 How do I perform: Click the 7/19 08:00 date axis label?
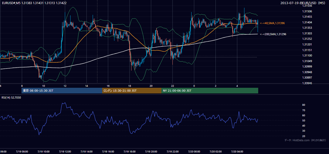pyautogui.click(x=22, y=151)
